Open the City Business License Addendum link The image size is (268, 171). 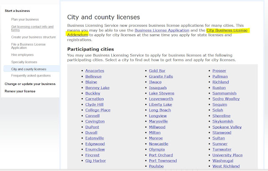(x=227, y=31)
